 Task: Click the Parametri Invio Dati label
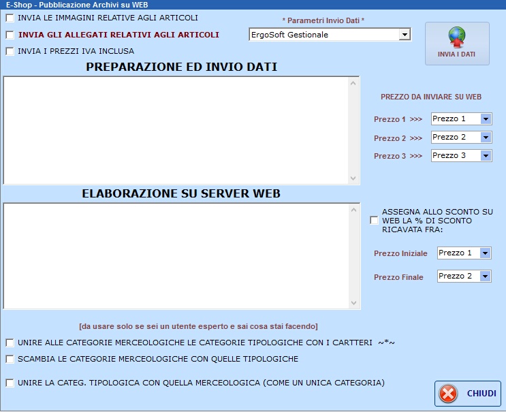(x=323, y=20)
